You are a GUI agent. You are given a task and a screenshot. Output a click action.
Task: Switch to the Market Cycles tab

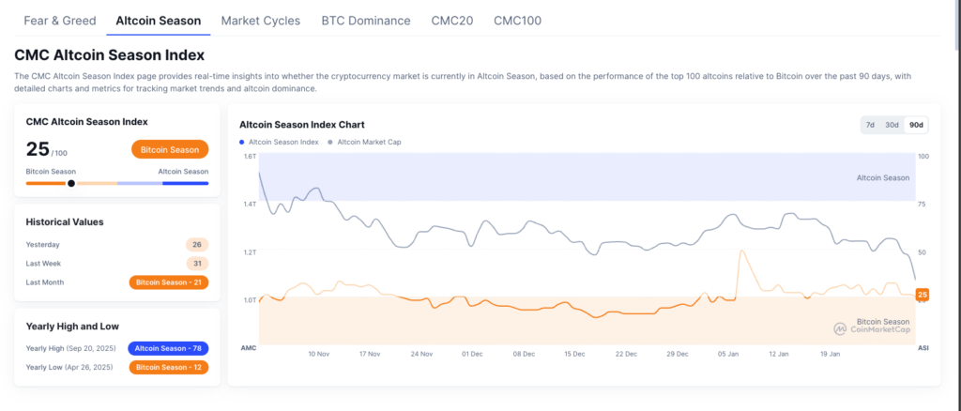click(x=261, y=20)
